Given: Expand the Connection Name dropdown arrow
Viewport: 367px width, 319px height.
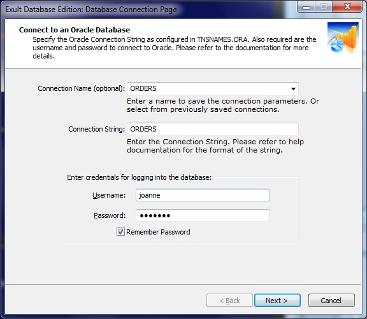Looking at the screenshot, I should (293, 89).
